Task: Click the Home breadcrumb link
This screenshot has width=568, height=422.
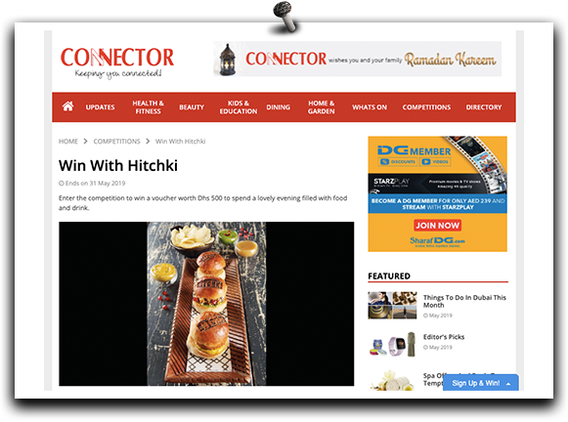Action: (x=68, y=141)
